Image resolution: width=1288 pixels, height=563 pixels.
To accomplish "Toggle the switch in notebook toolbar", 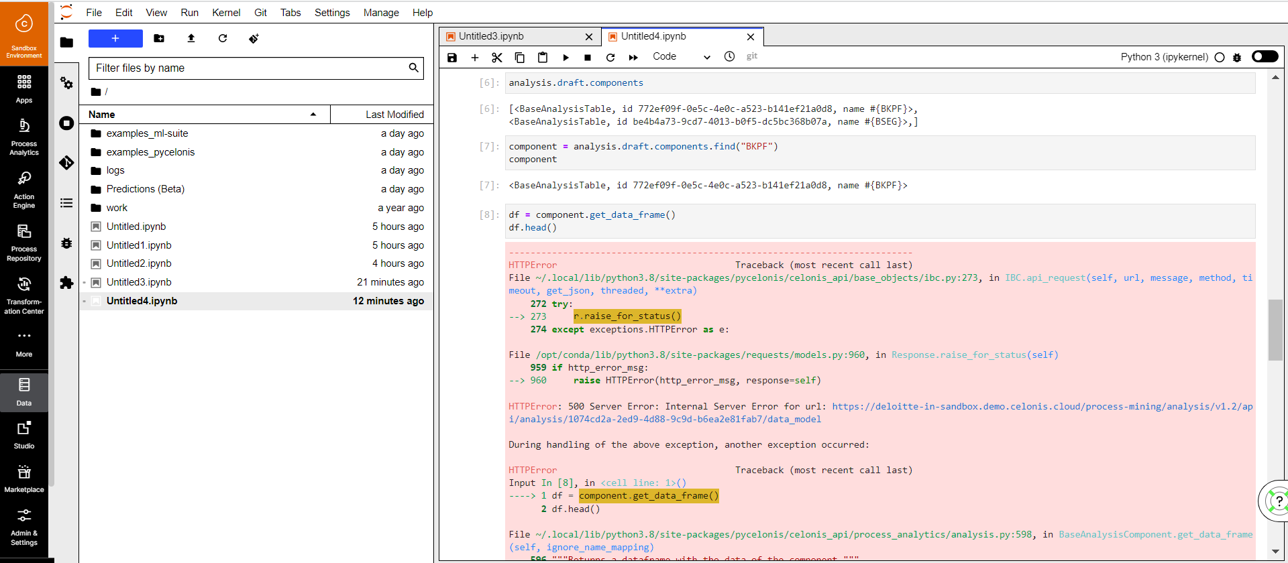I will click(1265, 56).
